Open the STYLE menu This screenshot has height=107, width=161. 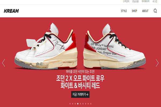point(124,11)
